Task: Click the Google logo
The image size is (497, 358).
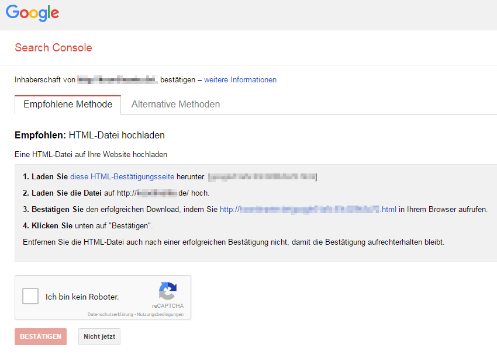Action: pos(32,13)
